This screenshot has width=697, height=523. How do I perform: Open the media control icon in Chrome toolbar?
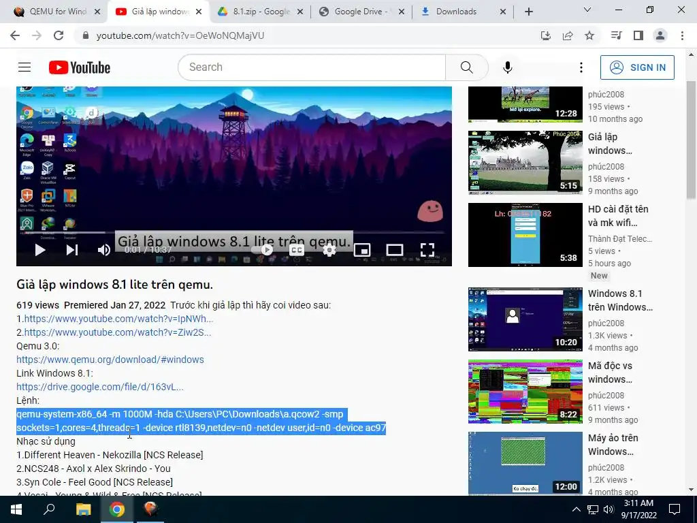coord(616,35)
